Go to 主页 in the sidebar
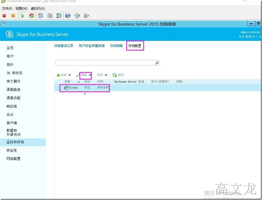 (10, 48)
